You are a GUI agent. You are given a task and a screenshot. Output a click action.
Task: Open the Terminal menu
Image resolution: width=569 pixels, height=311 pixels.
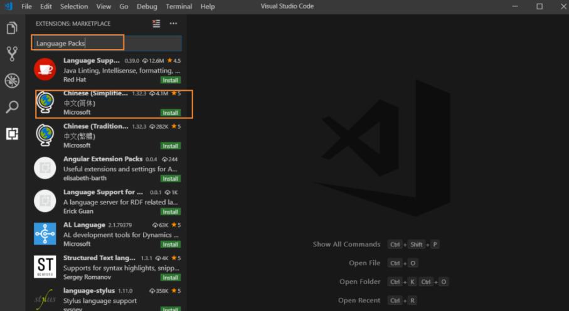point(179,6)
